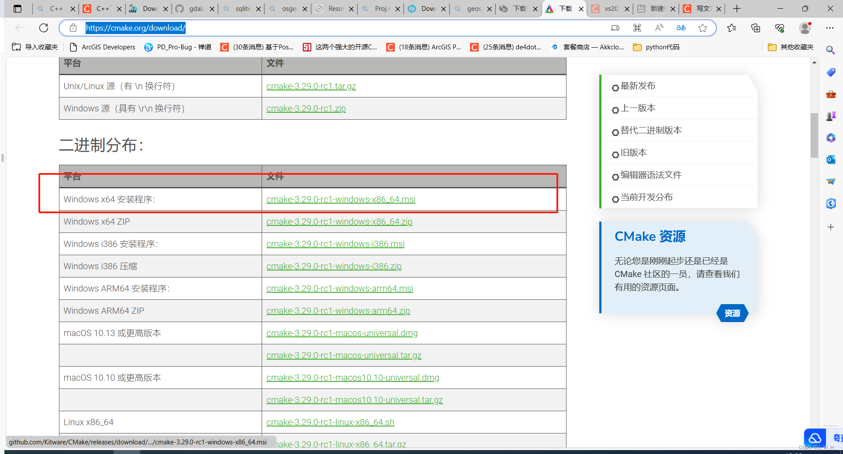Close the osgeo search tab
843x454 pixels.
click(x=305, y=9)
